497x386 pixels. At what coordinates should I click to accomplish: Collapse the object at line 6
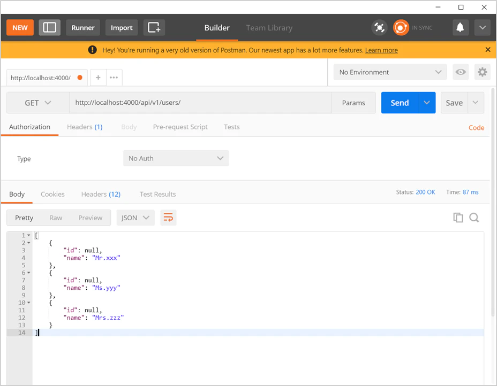[x=28, y=273]
